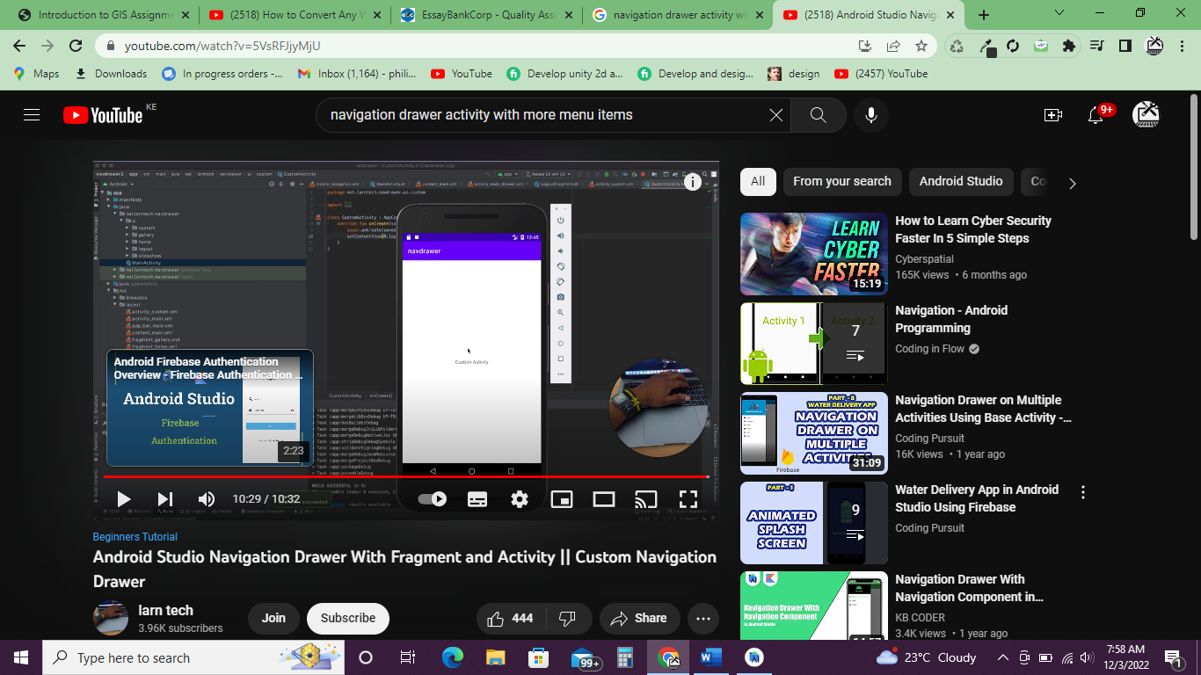Screen dimensions: 1201x675
Task: Click the video info card icon
Action: point(693,182)
